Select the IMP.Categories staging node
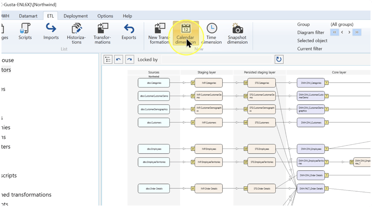The width and height of the screenshot is (372, 207). [x=209, y=83]
